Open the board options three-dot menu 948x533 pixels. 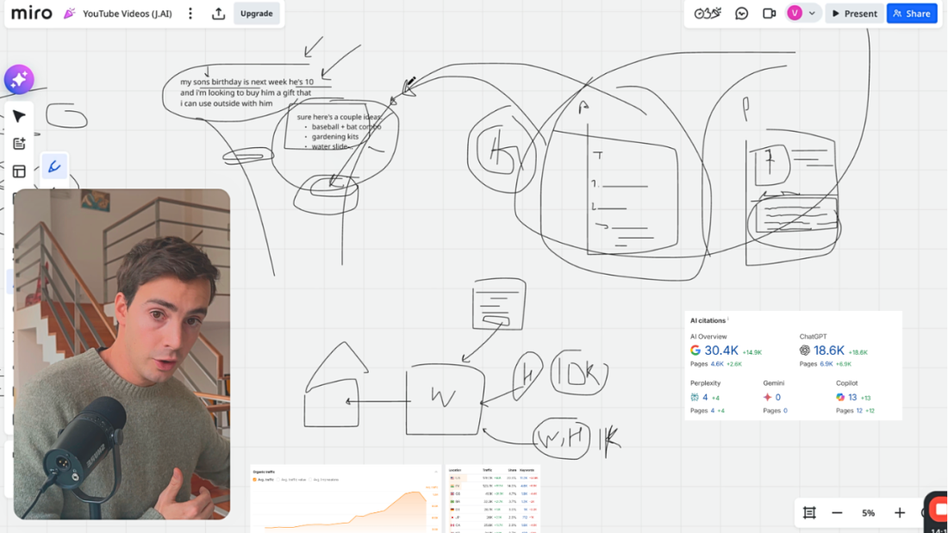pyautogui.click(x=190, y=13)
